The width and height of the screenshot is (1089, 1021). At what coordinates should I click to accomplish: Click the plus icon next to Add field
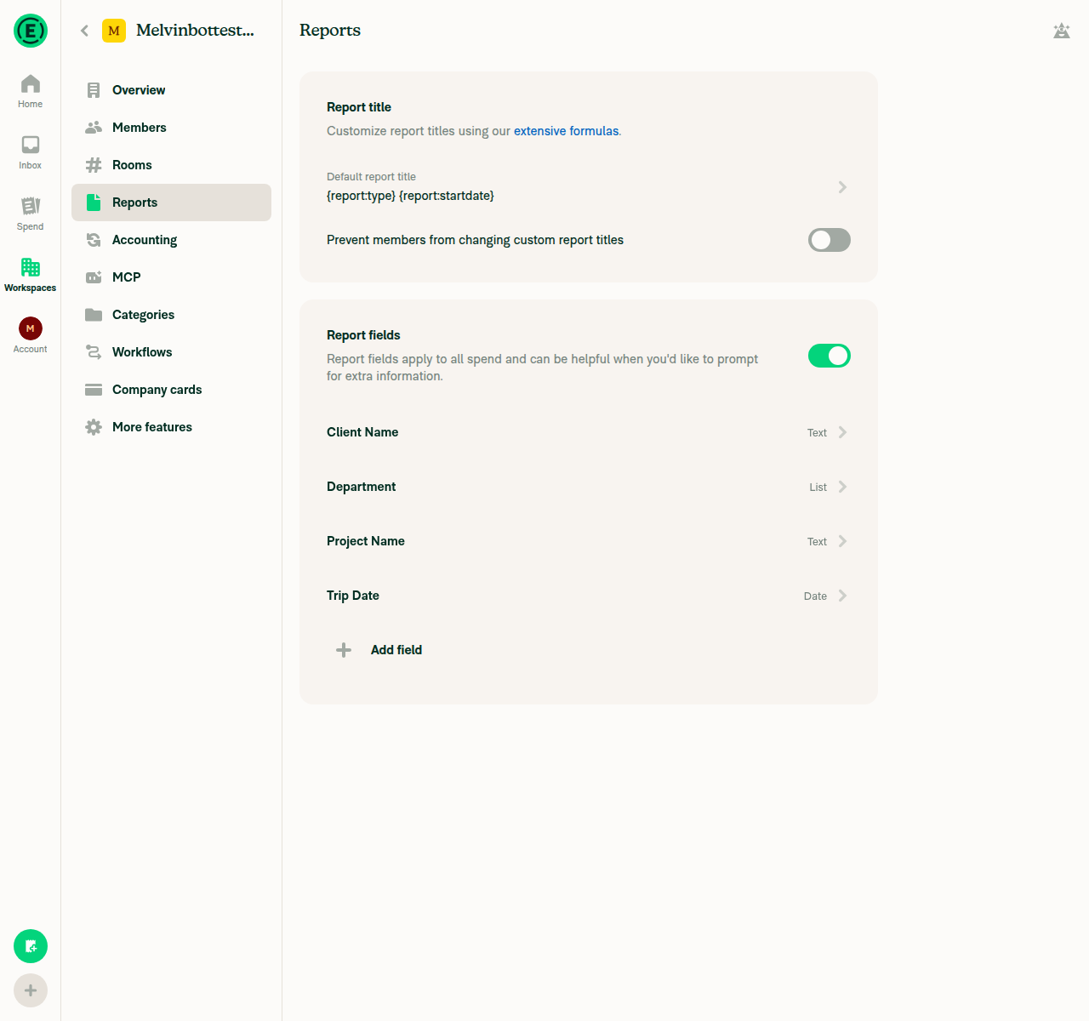[344, 650]
